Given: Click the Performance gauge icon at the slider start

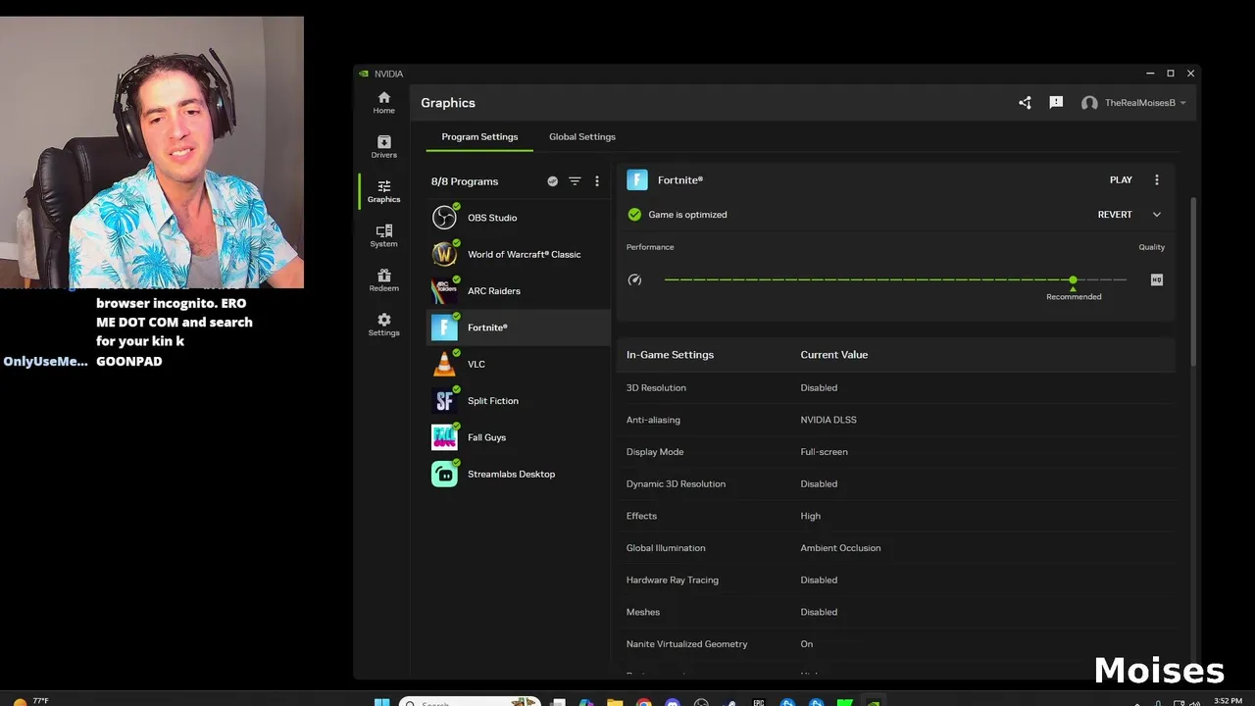Looking at the screenshot, I should (x=634, y=279).
